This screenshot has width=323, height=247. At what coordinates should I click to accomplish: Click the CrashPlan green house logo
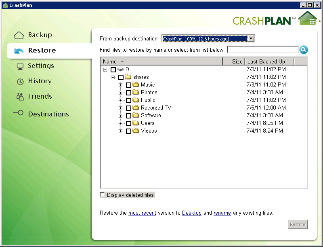coord(308,18)
